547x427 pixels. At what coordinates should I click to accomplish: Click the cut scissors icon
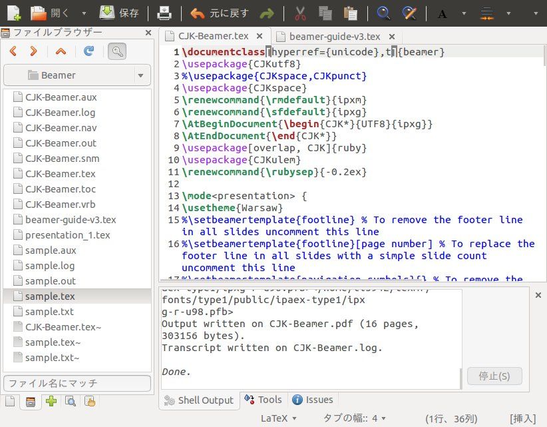click(300, 13)
